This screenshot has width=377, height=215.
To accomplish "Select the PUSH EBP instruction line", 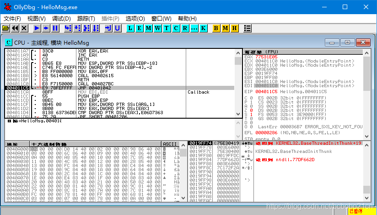I will click(x=119, y=96).
